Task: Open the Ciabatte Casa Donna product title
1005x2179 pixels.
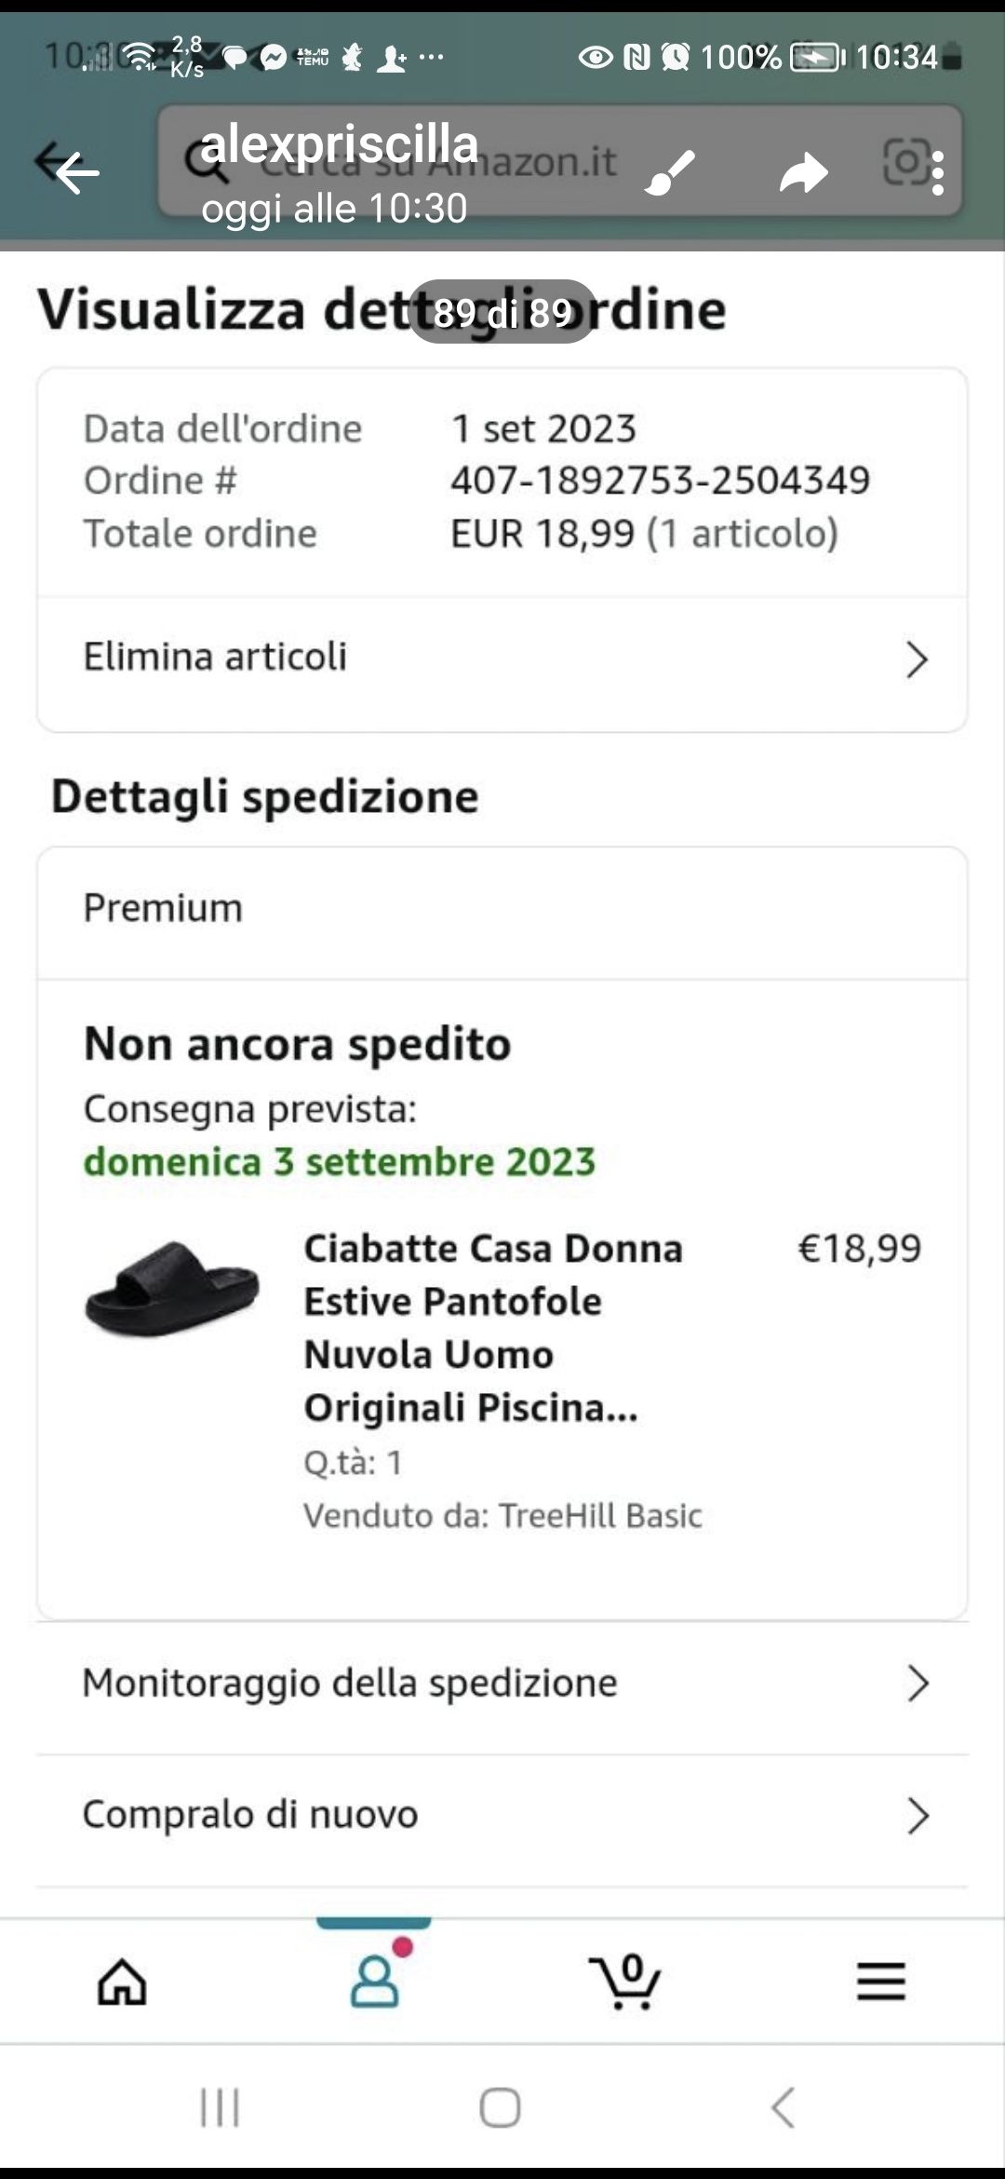Action: (493, 1327)
